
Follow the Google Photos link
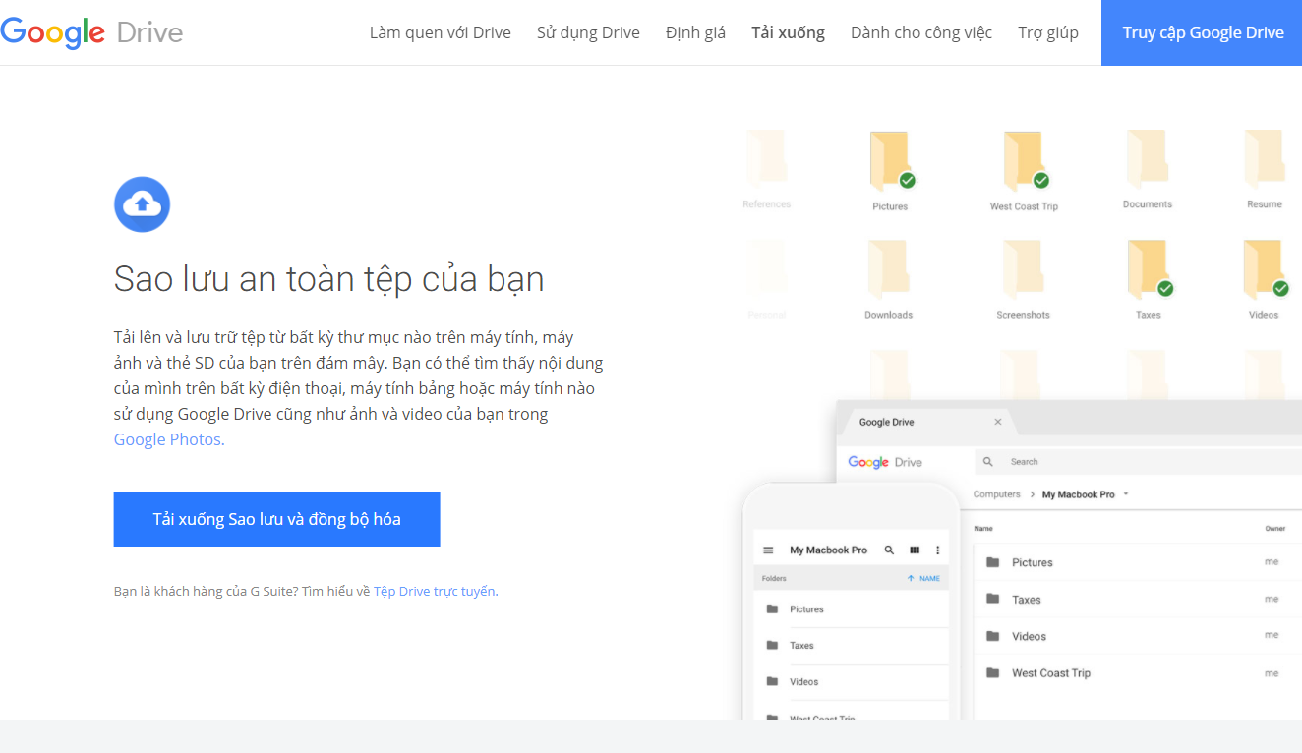tap(169, 439)
